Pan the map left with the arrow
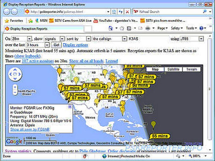This screenshot has width=215, height=161. tap(11, 74)
